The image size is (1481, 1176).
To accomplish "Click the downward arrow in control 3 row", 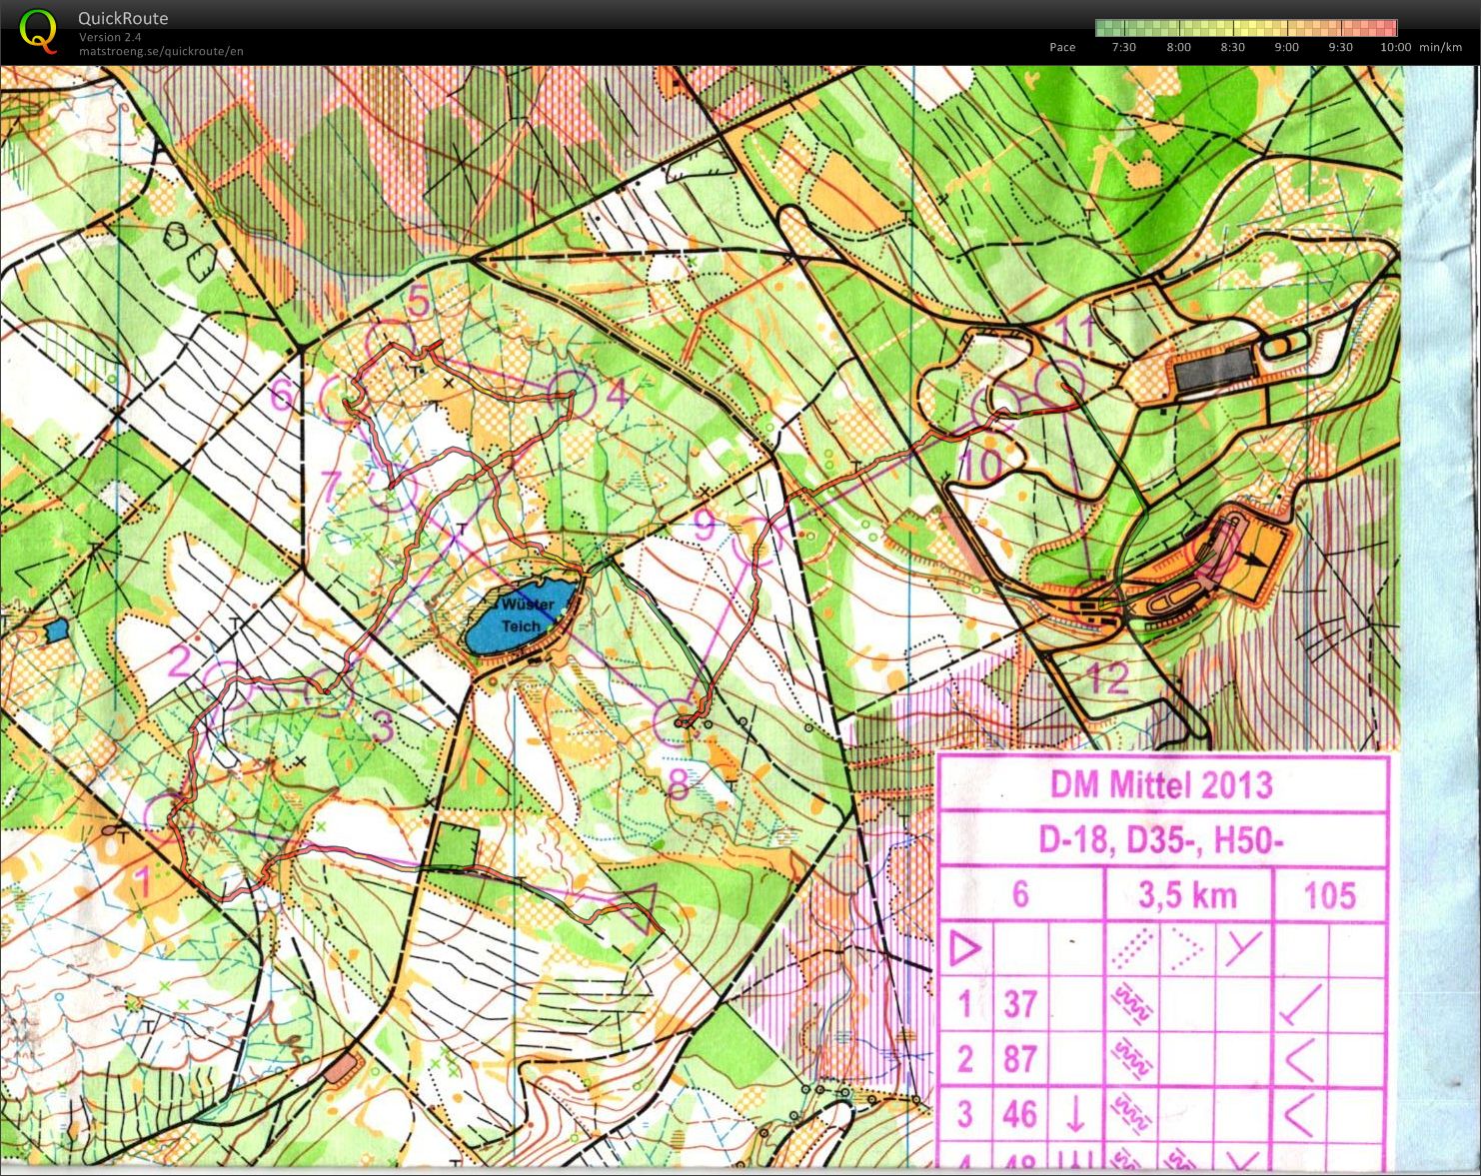I will tap(1075, 1114).
